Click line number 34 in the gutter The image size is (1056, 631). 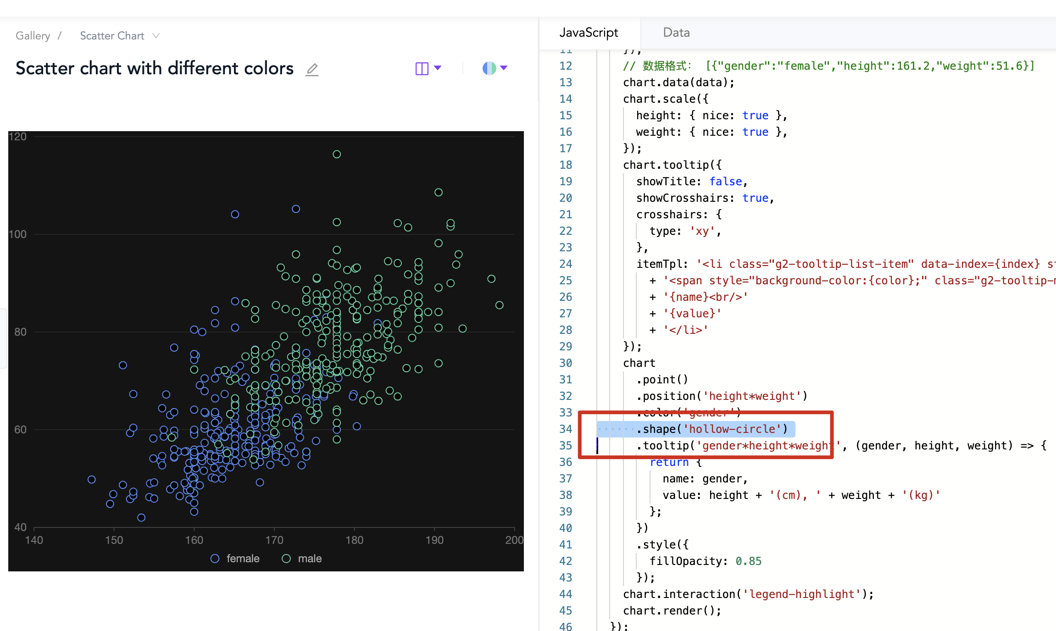(565, 429)
